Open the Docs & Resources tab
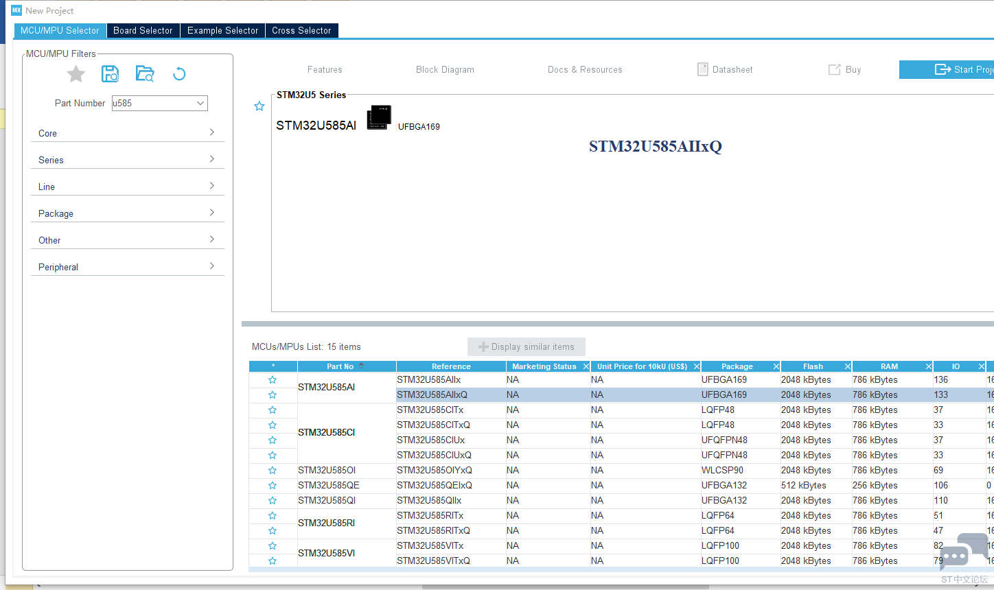Image resolution: width=994 pixels, height=590 pixels. point(585,69)
